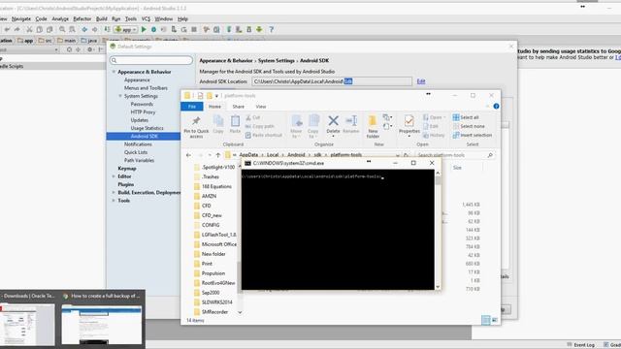Click the Redo arrow in Android Studio toolbar

[x=17, y=29]
